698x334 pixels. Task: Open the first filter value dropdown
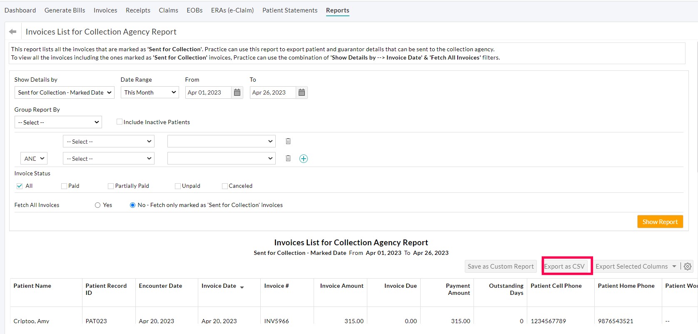point(222,141)
